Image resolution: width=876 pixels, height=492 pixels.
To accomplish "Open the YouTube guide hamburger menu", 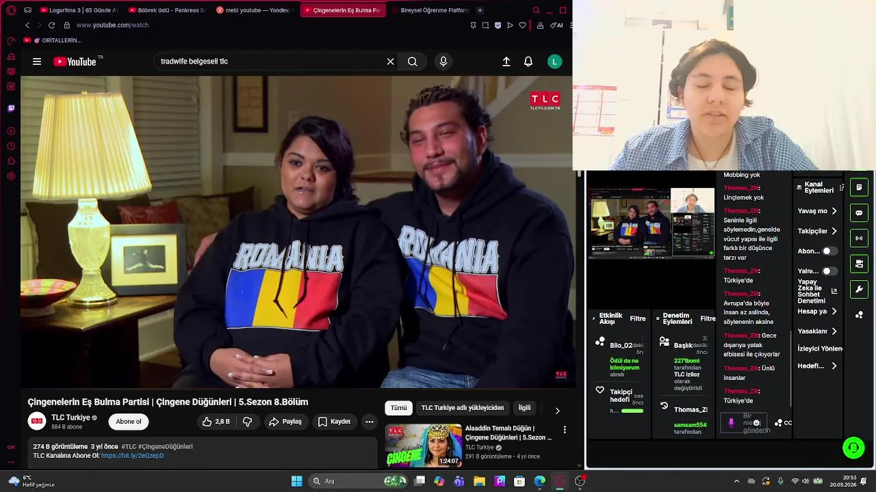I will click(37, 61).
